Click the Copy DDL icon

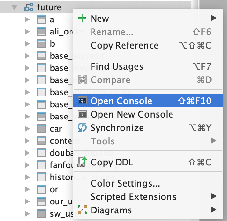tap(82, 162)
